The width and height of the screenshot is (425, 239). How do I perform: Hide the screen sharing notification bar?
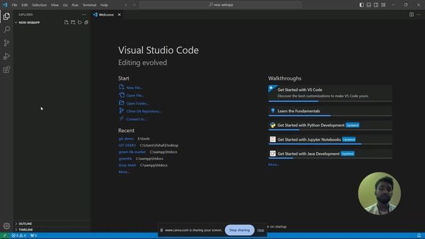click(x=260, y=230)
